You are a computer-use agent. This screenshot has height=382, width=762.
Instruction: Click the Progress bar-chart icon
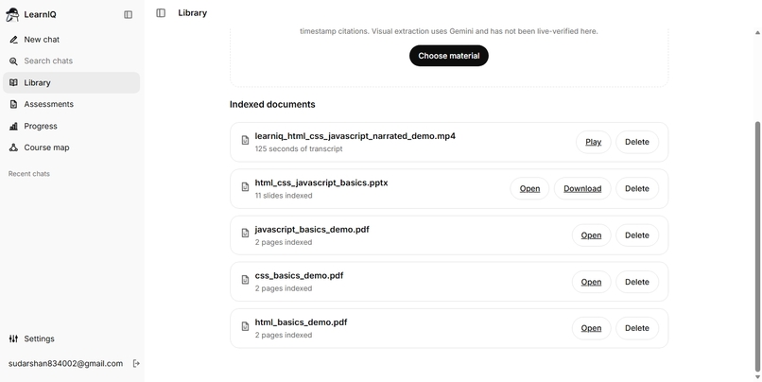click(13, 127)
